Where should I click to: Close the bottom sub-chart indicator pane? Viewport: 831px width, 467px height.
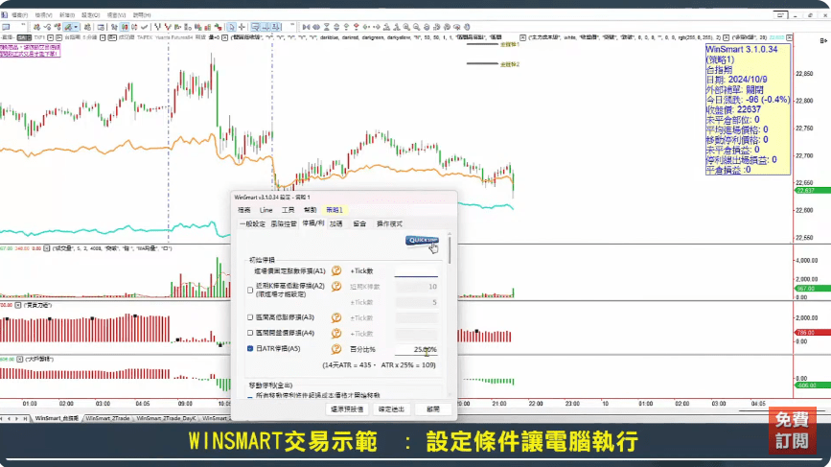coord(19,360)
